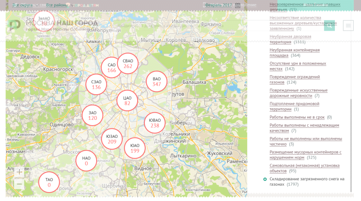
Task: Select Неубранная контейнерная площадка category
Action: [295, 53]
